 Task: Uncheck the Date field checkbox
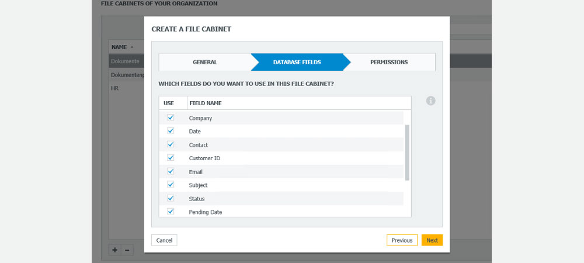click(171, 131)
